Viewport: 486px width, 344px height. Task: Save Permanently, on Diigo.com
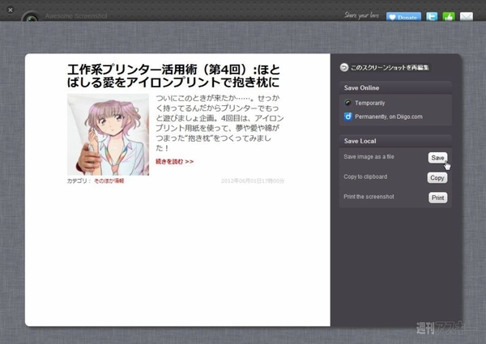click(389, 117)
